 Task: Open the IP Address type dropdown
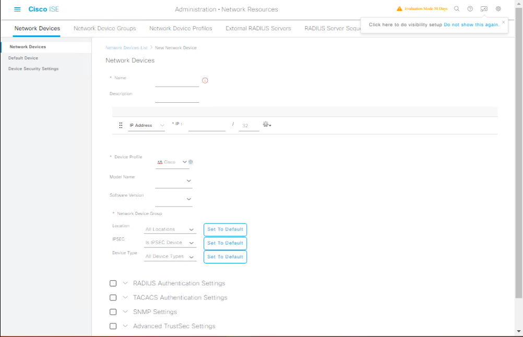(x=147, y=126)
